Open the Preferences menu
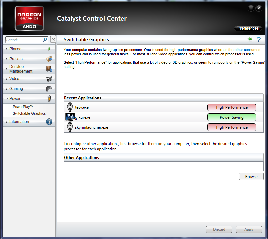This screenshot has width=268, height=239. 248,28
